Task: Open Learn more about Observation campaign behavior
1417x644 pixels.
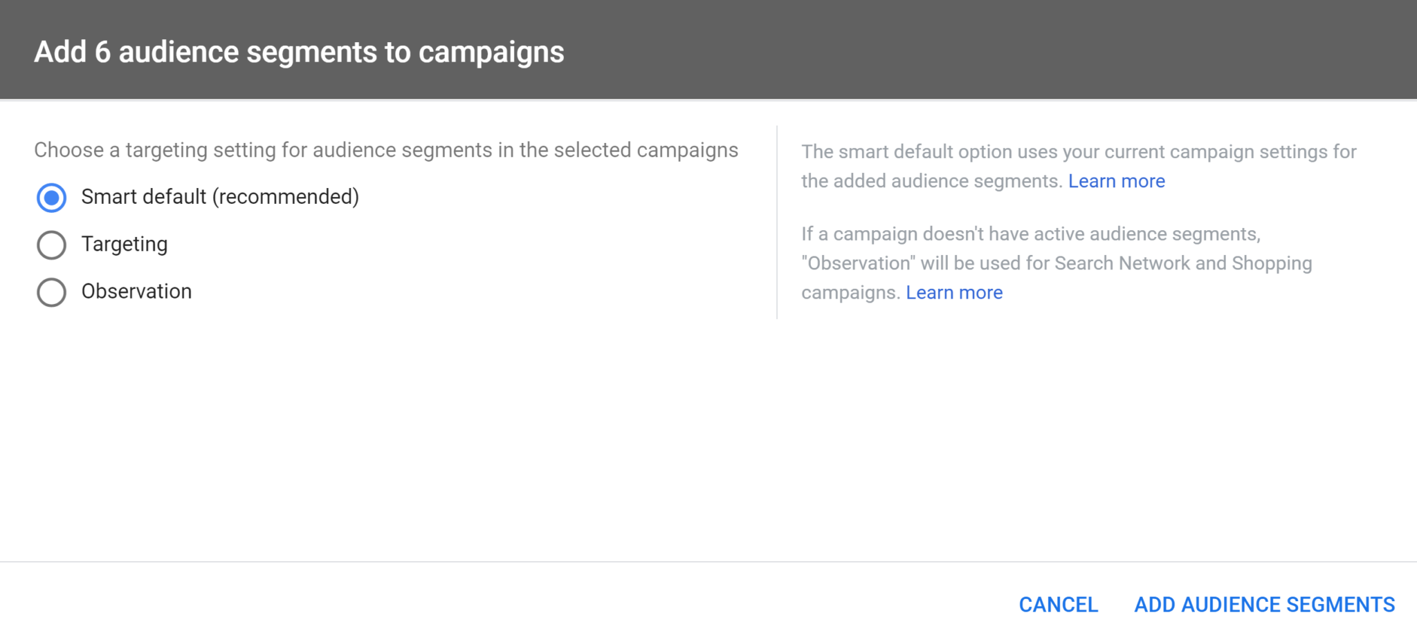Action: pyautogui.click(x=954, y=292)
